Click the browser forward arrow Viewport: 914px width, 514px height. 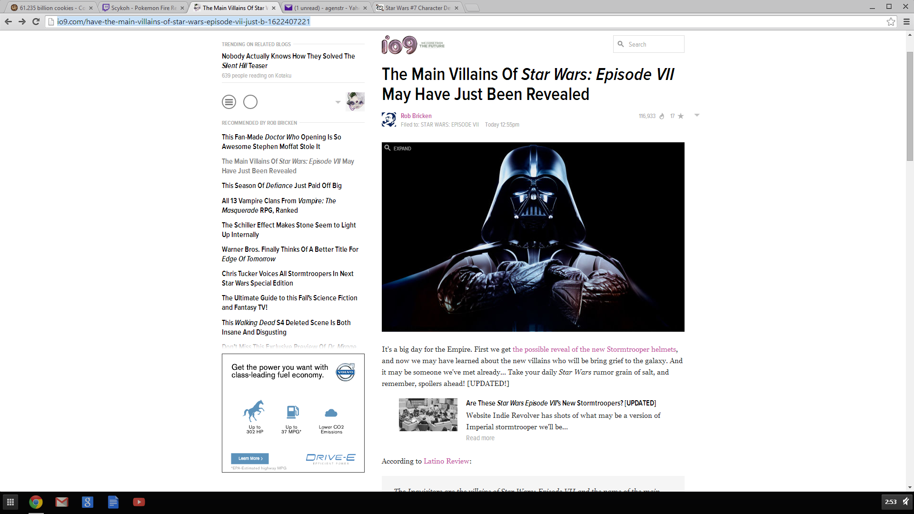coord(22,21)
